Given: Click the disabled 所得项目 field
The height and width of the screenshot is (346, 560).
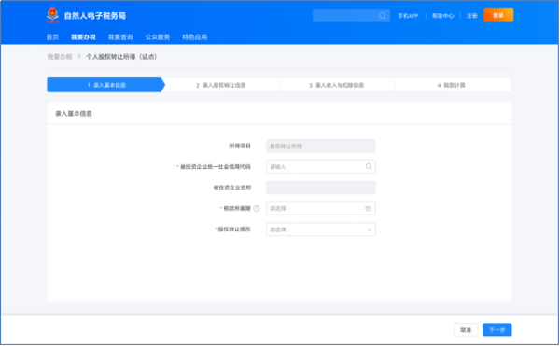Looking at the screenshot, I should (321, 145).
